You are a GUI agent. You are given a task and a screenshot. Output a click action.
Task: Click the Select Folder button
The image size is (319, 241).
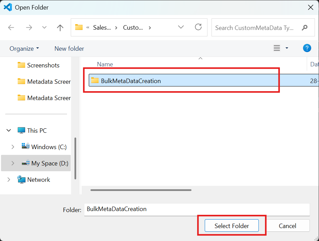pyautogui.click(x=232, y=226)
